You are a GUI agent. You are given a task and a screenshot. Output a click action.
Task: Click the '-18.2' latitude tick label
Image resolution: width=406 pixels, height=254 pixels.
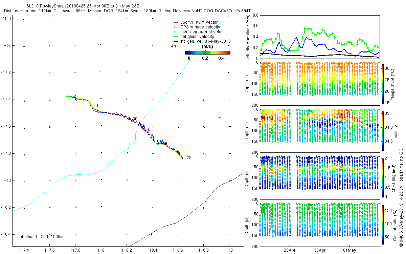click(6, 207)
